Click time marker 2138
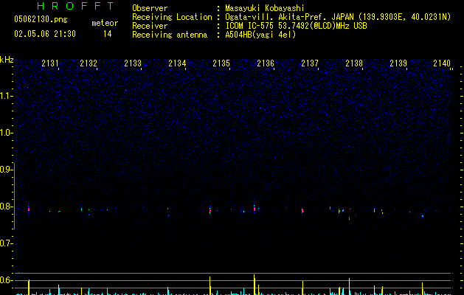Viewport: 464px width, 295px height. coord(354,63)
